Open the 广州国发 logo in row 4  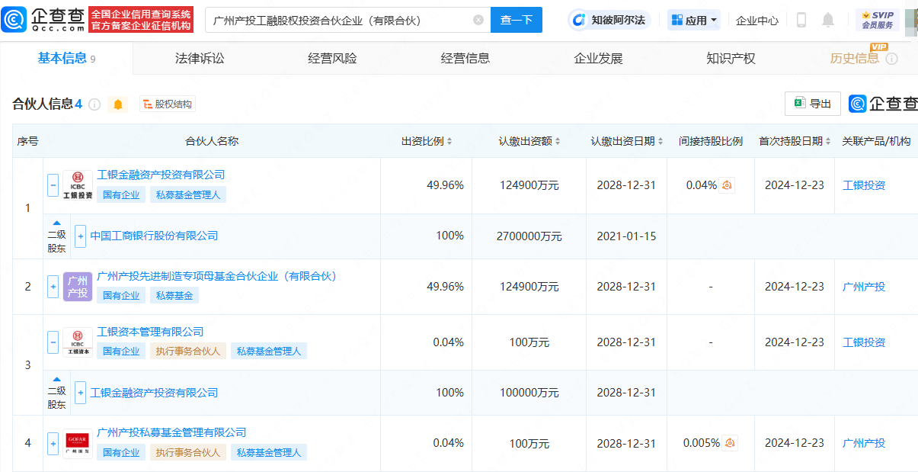(x=78, y=443)
